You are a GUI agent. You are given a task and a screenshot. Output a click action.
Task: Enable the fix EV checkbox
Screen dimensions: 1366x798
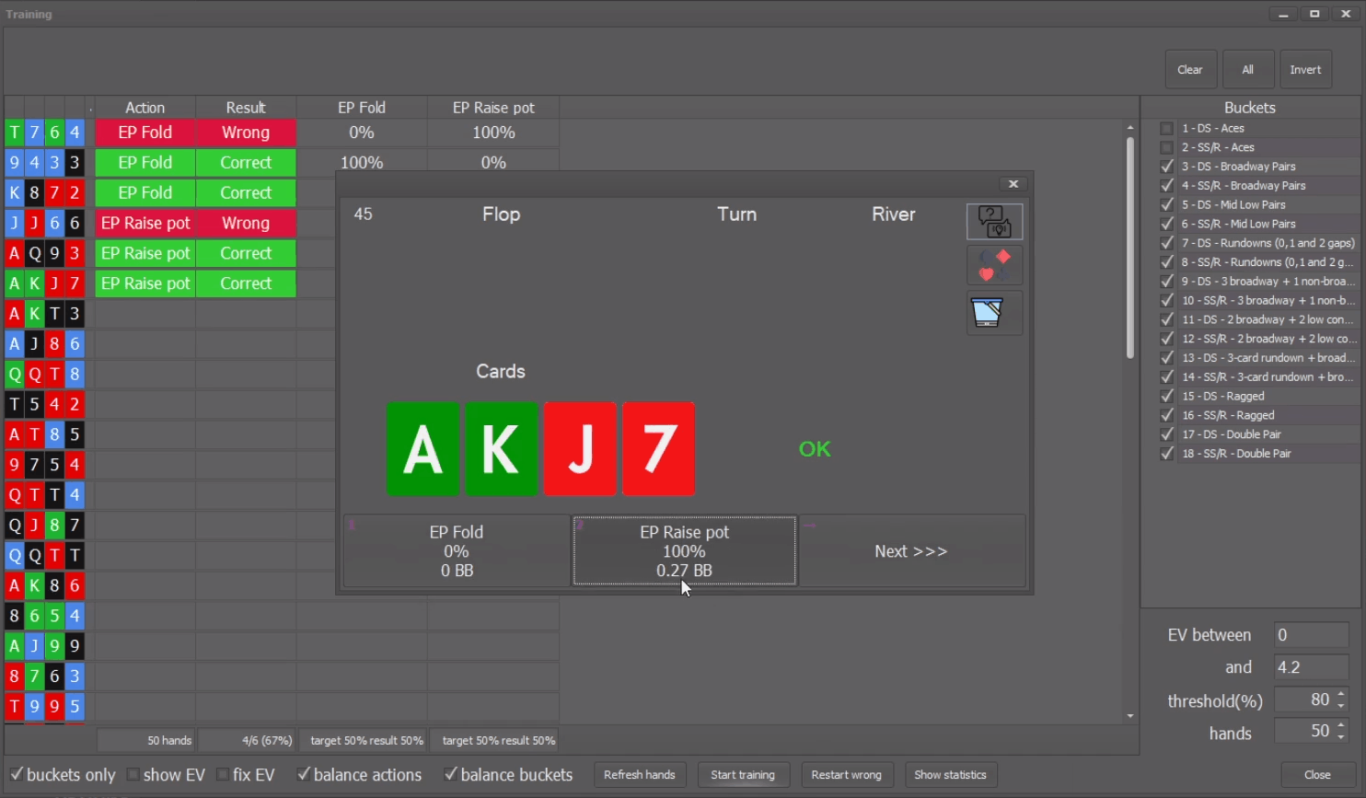(x=222, y=774)
